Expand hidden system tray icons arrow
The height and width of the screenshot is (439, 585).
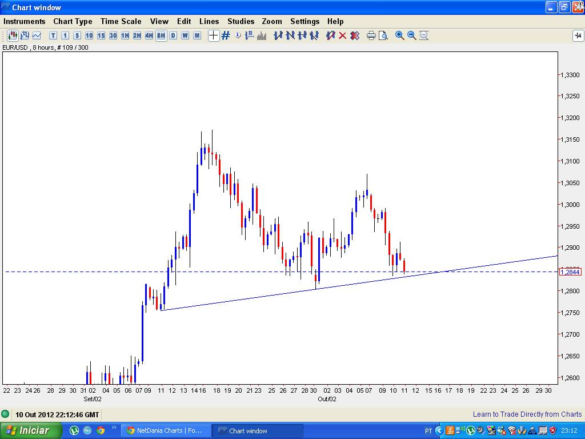439,431
